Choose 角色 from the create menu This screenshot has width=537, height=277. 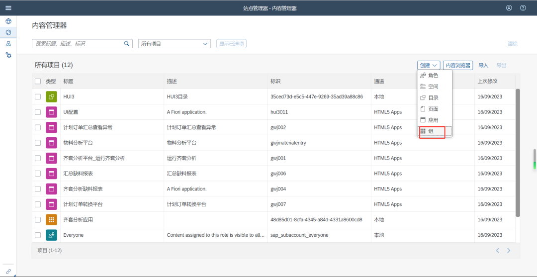pyautogui.click(x=435, y=75)
